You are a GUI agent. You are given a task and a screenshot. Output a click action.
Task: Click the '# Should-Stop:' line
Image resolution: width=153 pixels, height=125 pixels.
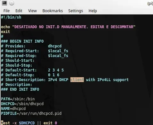pos(17,65)
